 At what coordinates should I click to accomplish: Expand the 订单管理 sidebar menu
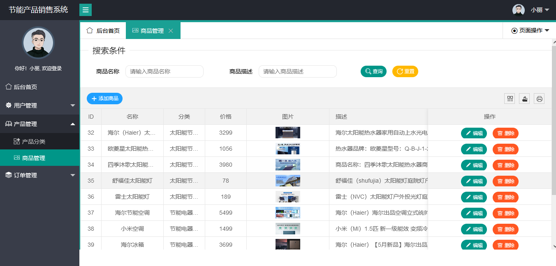coord(39,175)
